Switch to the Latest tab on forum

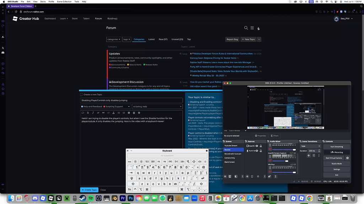[x=151, y=39]
